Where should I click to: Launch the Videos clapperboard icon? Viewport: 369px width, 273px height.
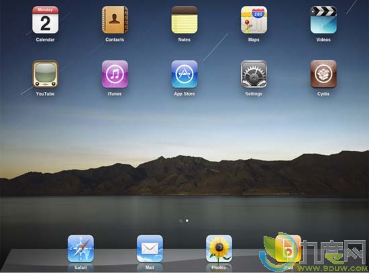[323, 20]
